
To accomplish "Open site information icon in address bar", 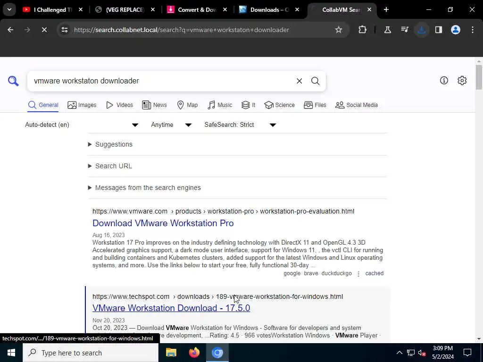I will (x=64, y=30).
